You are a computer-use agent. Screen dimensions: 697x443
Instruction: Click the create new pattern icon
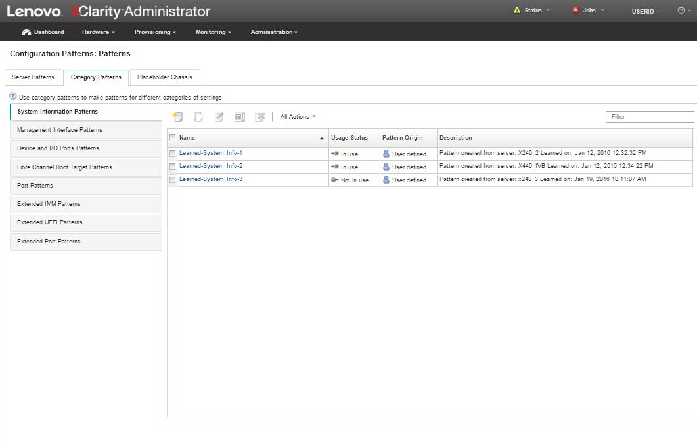tap(177, 117)
